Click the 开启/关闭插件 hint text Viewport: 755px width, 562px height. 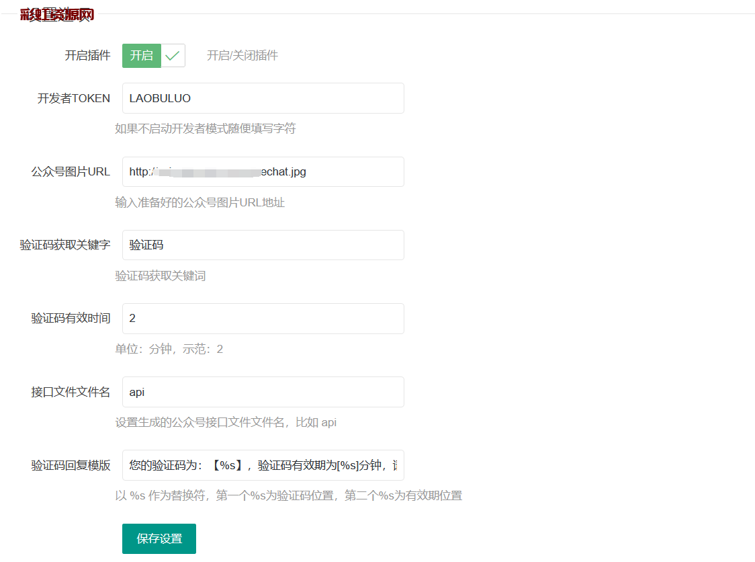[242, 56]
